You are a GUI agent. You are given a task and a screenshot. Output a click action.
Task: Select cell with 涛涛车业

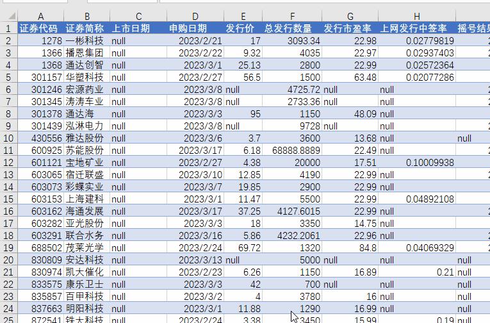click(87, 102)
